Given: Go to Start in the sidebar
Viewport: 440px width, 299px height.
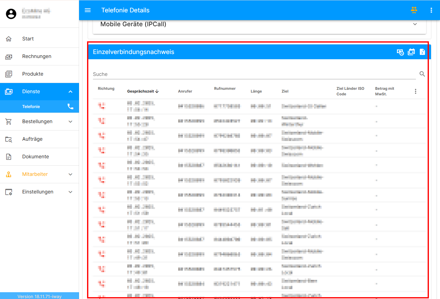Looking at the screenshot, I should click(x=40, y=39).
